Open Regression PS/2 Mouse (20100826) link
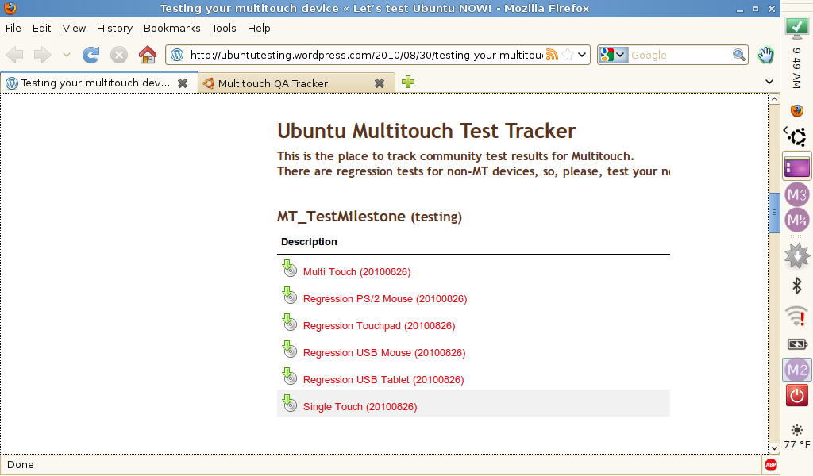 coord(385,299)
